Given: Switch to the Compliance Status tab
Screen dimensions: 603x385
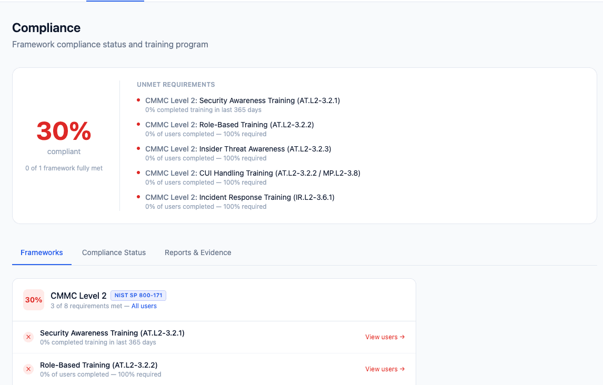Looking at the screenshot, I should [x=114, y=252].
